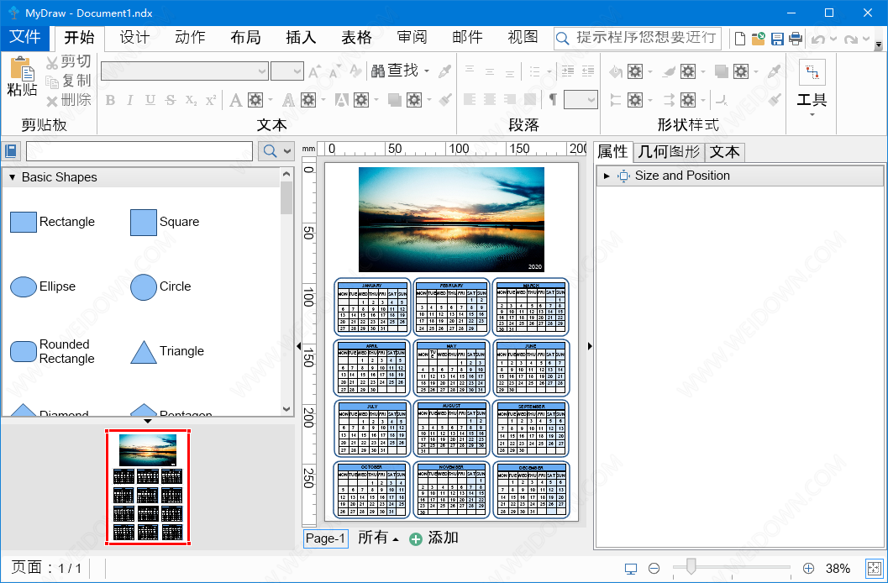888x583 pixels.
Task: Zoom out with the minus icon
Action: (654, 568)
